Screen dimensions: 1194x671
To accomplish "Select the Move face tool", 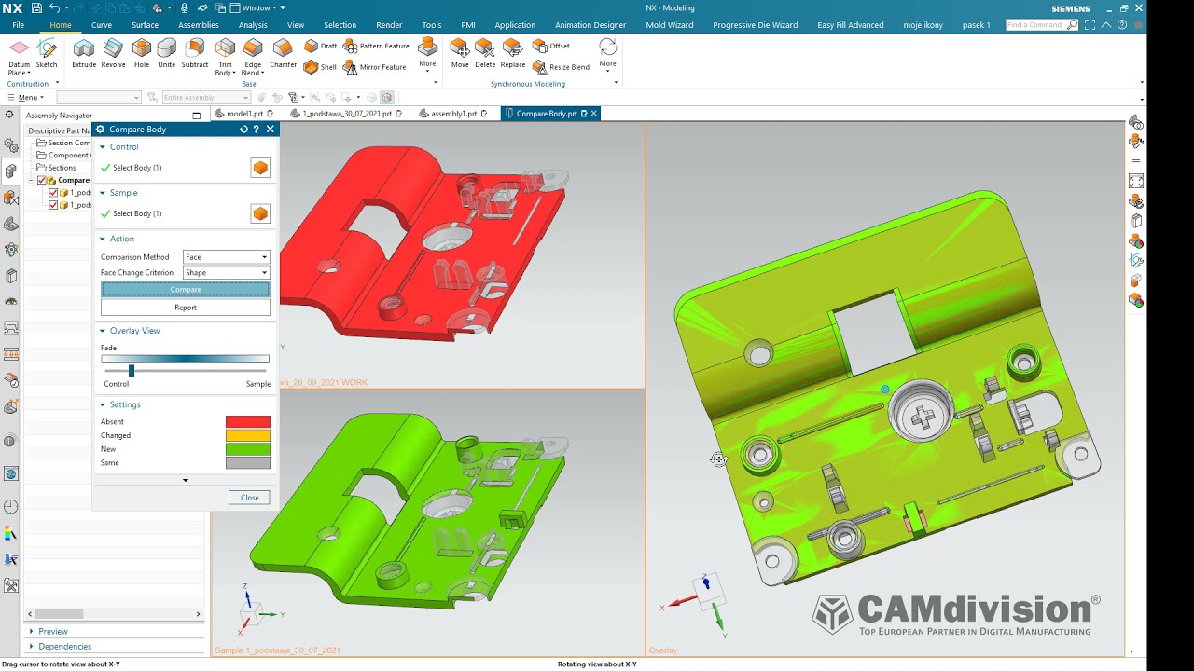I will (460, 54).
